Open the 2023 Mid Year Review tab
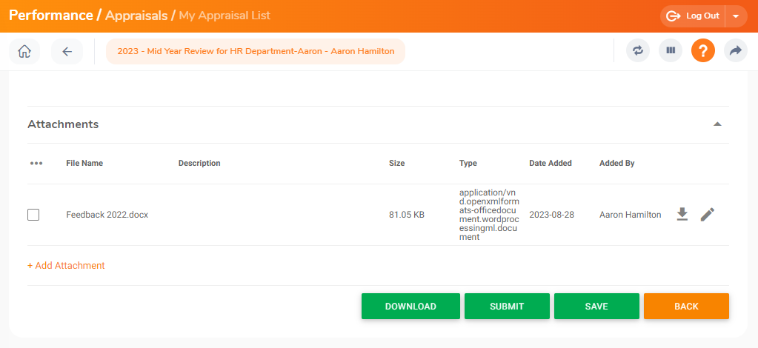 coord(256,52)
